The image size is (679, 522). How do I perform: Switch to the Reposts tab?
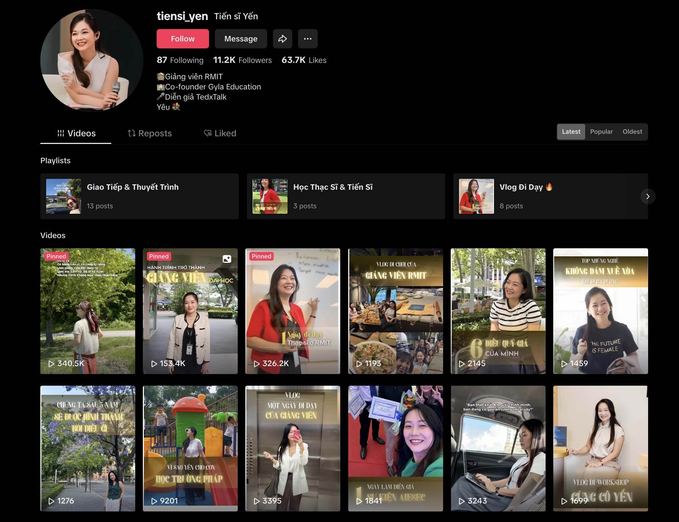coord(150,133)
